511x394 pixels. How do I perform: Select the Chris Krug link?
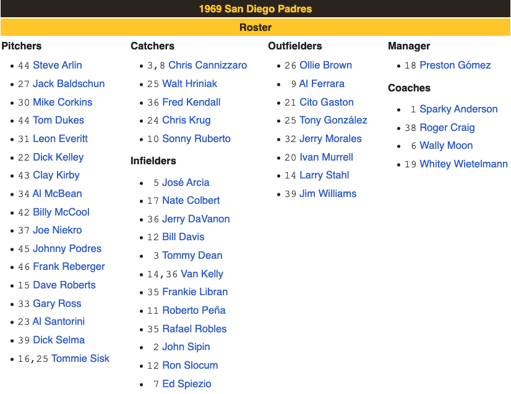point(186,120)
